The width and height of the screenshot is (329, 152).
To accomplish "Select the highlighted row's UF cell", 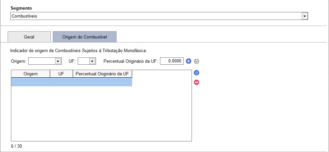I will (x=61, y=82).
